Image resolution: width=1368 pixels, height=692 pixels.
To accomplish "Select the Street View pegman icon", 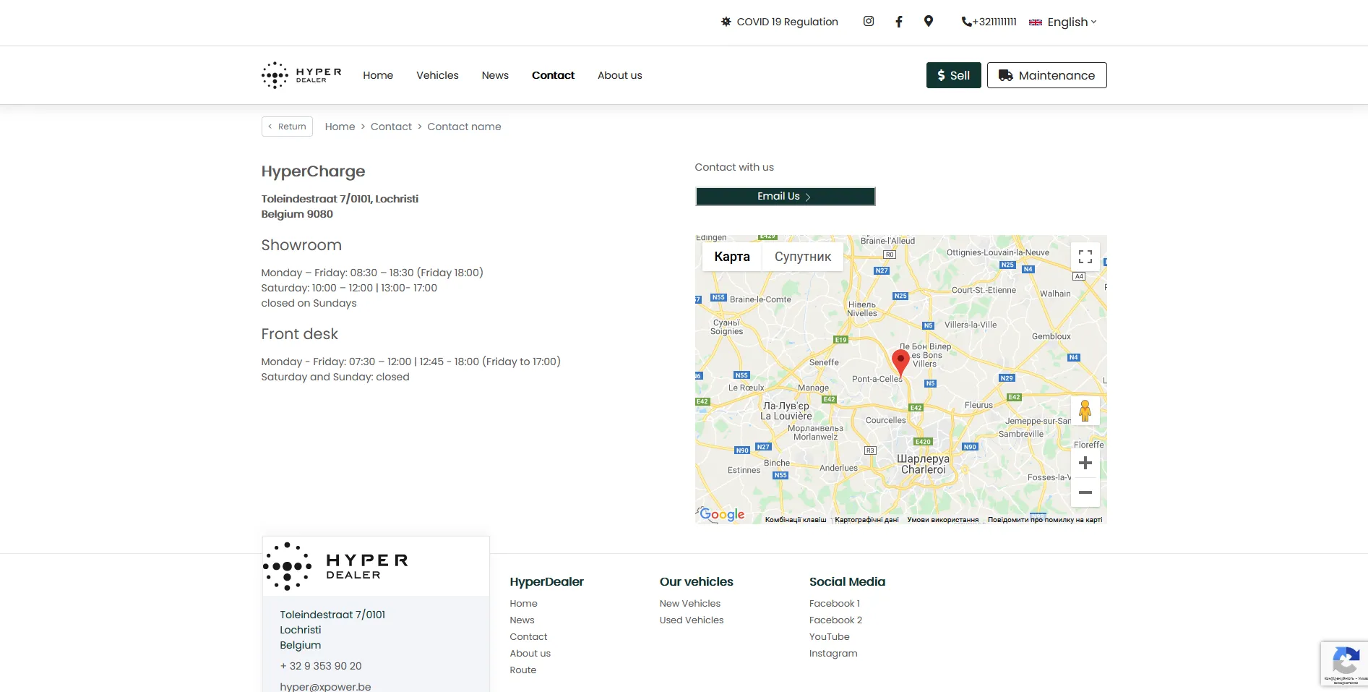I will click(1085, 411).
